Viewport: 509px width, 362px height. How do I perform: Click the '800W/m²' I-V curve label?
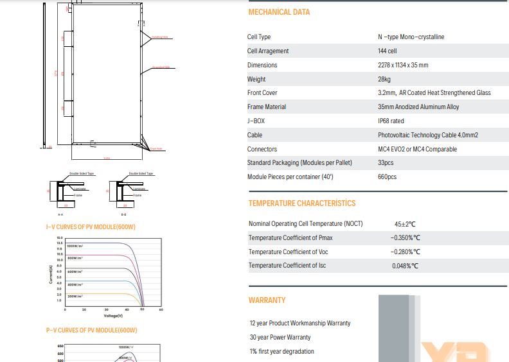pos(75,258)
